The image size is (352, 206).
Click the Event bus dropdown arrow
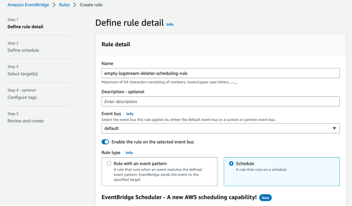click(334, 128)
